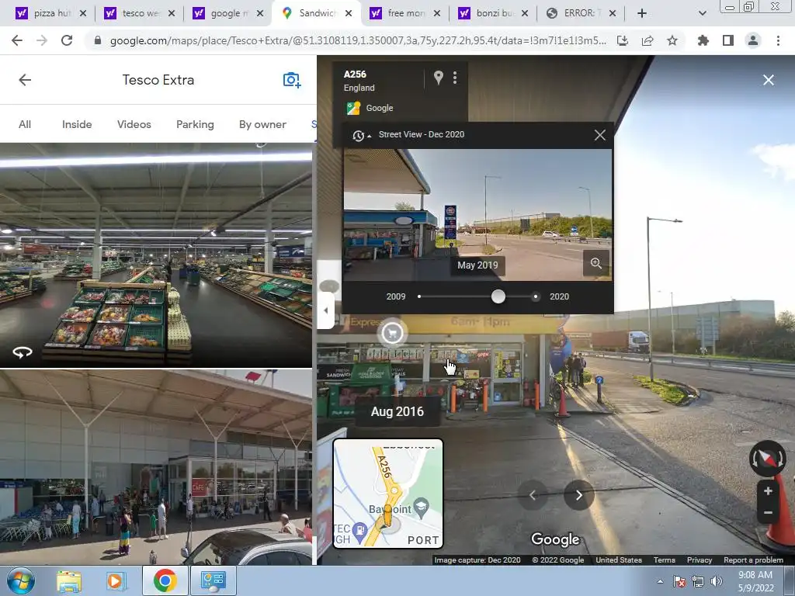The height and width of the screenshot is (596, 795).
Task: Click the browser Forward arrow
Action: (x=42, y=40)
